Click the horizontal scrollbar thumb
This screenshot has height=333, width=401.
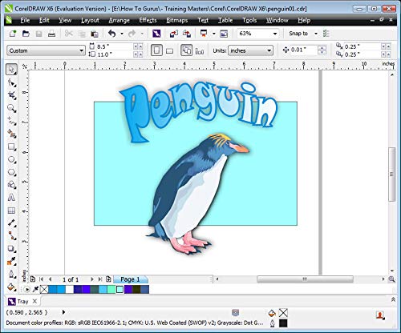[x=305, y=279]
